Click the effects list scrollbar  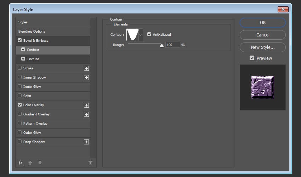pos(93,88)
